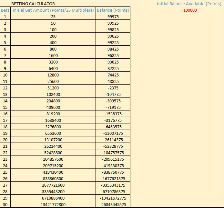Viewport: 224px width, 208px height.
Task: Select balance cell -1538375
Action: 113,114
